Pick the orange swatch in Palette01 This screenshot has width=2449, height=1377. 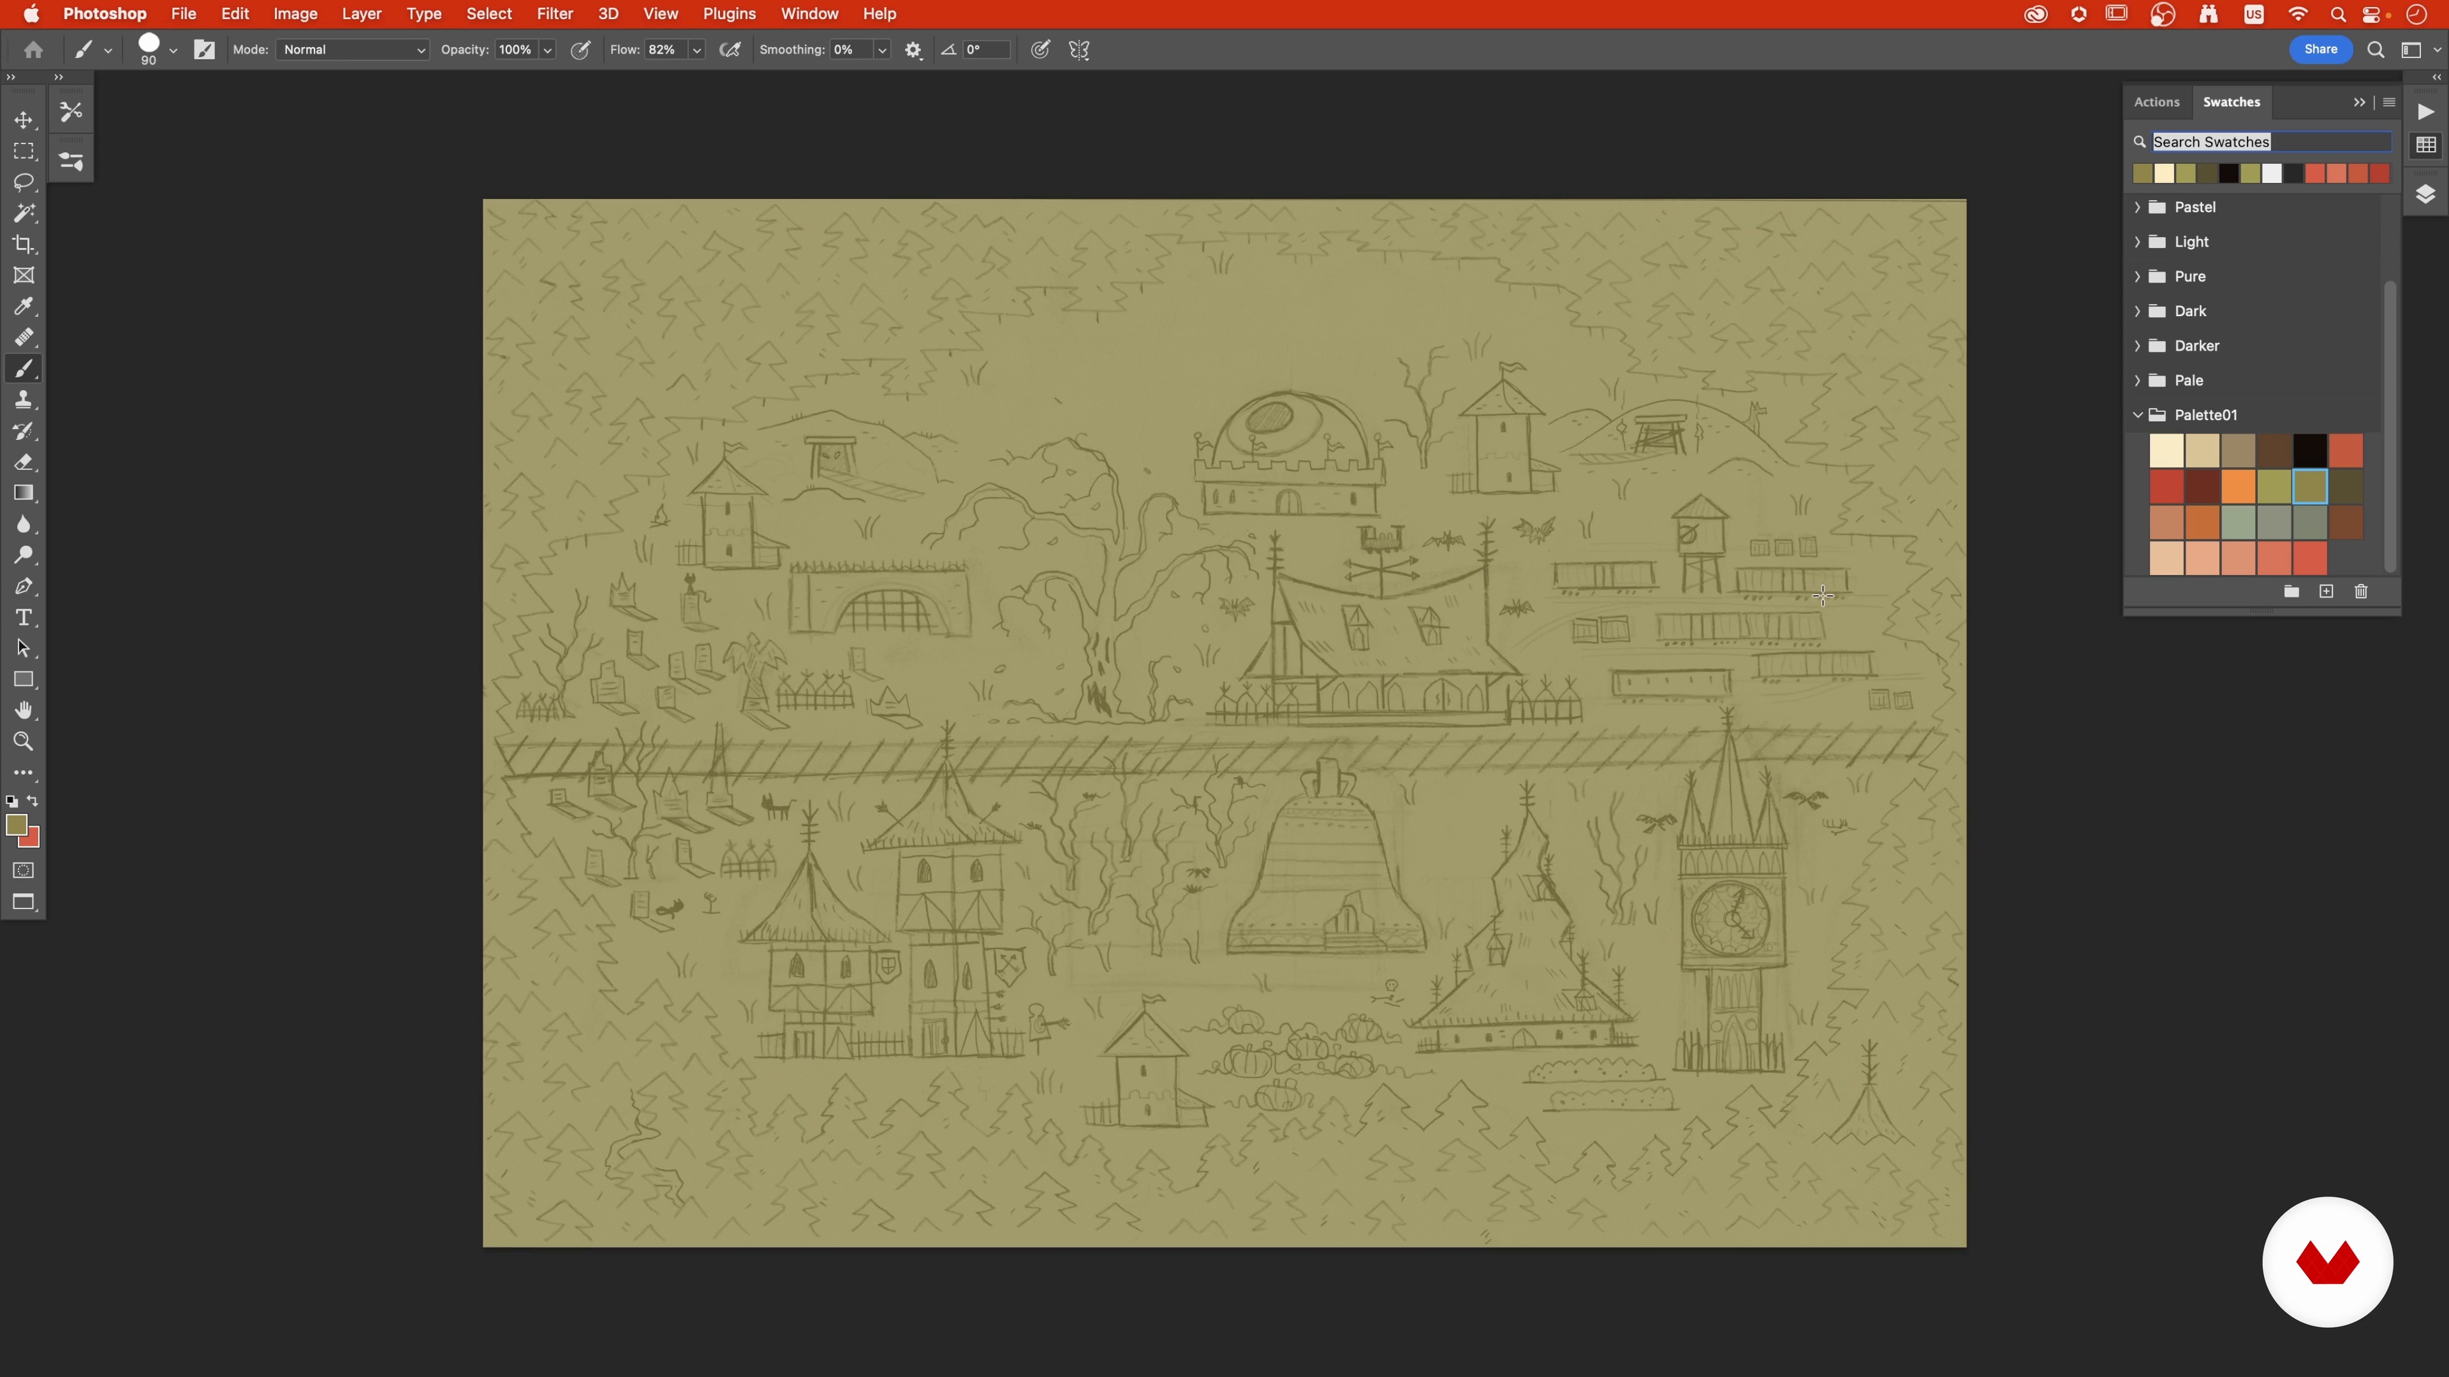tap(2238, 486)
